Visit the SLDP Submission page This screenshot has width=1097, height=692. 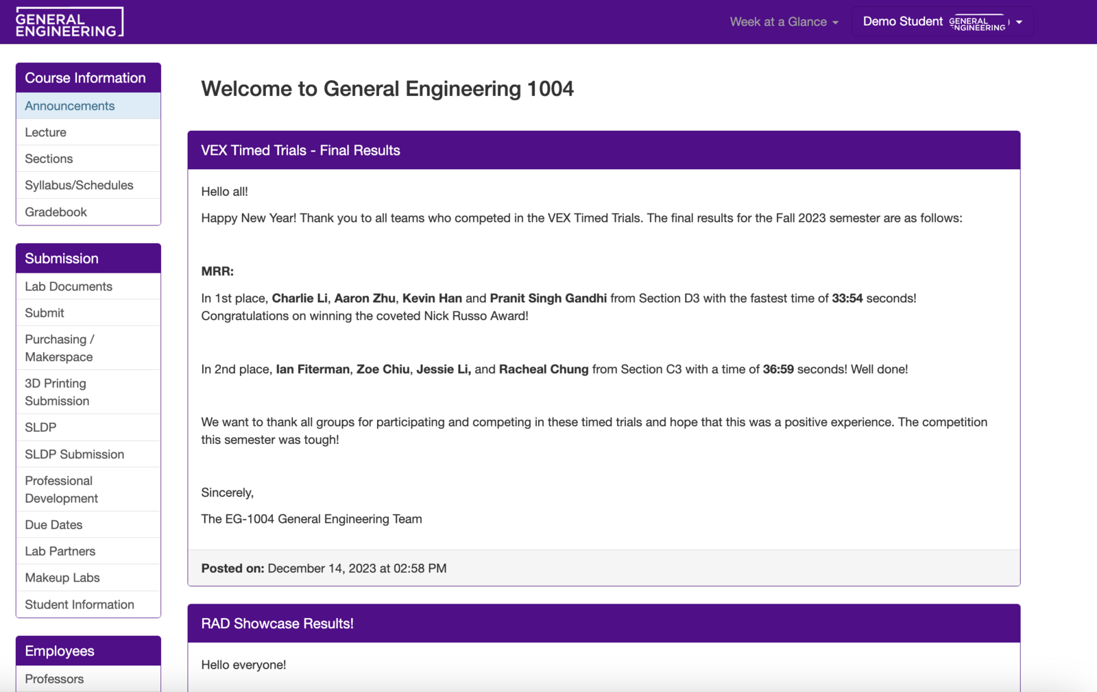(x=74, y=454)
